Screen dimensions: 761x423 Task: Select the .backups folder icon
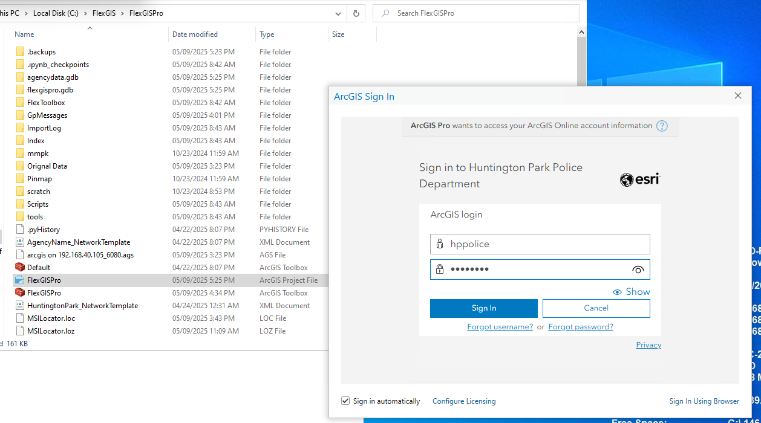(20, 52)
